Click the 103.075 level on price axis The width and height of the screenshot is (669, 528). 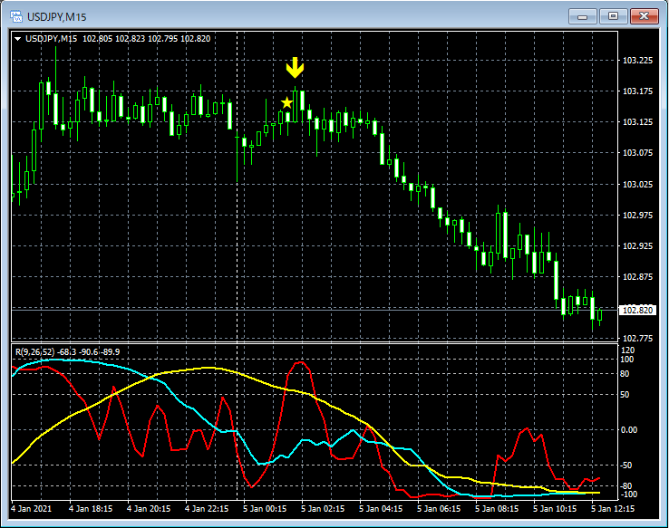[639, 153]
